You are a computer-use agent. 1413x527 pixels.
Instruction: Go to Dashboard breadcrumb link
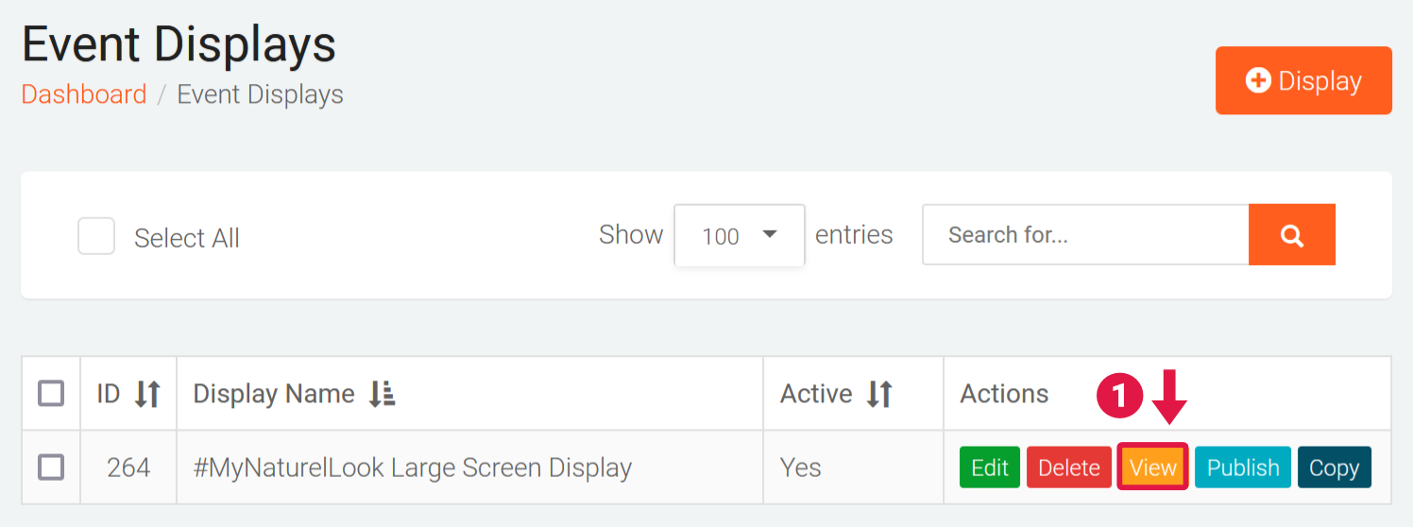[84, 94]
